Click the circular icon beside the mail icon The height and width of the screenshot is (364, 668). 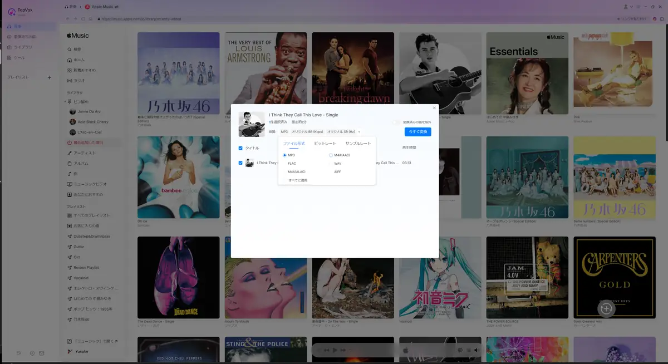[x=32, y=353]
